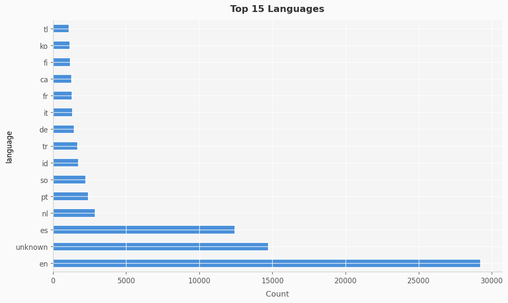Click the 'so' language bar
The image size is (508, 303).
[69, 180]
